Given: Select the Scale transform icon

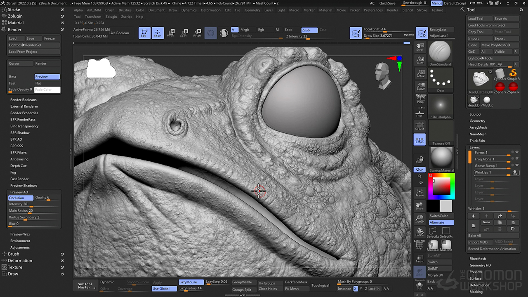Looking at the screenshot, I should (x=184, y=33).
